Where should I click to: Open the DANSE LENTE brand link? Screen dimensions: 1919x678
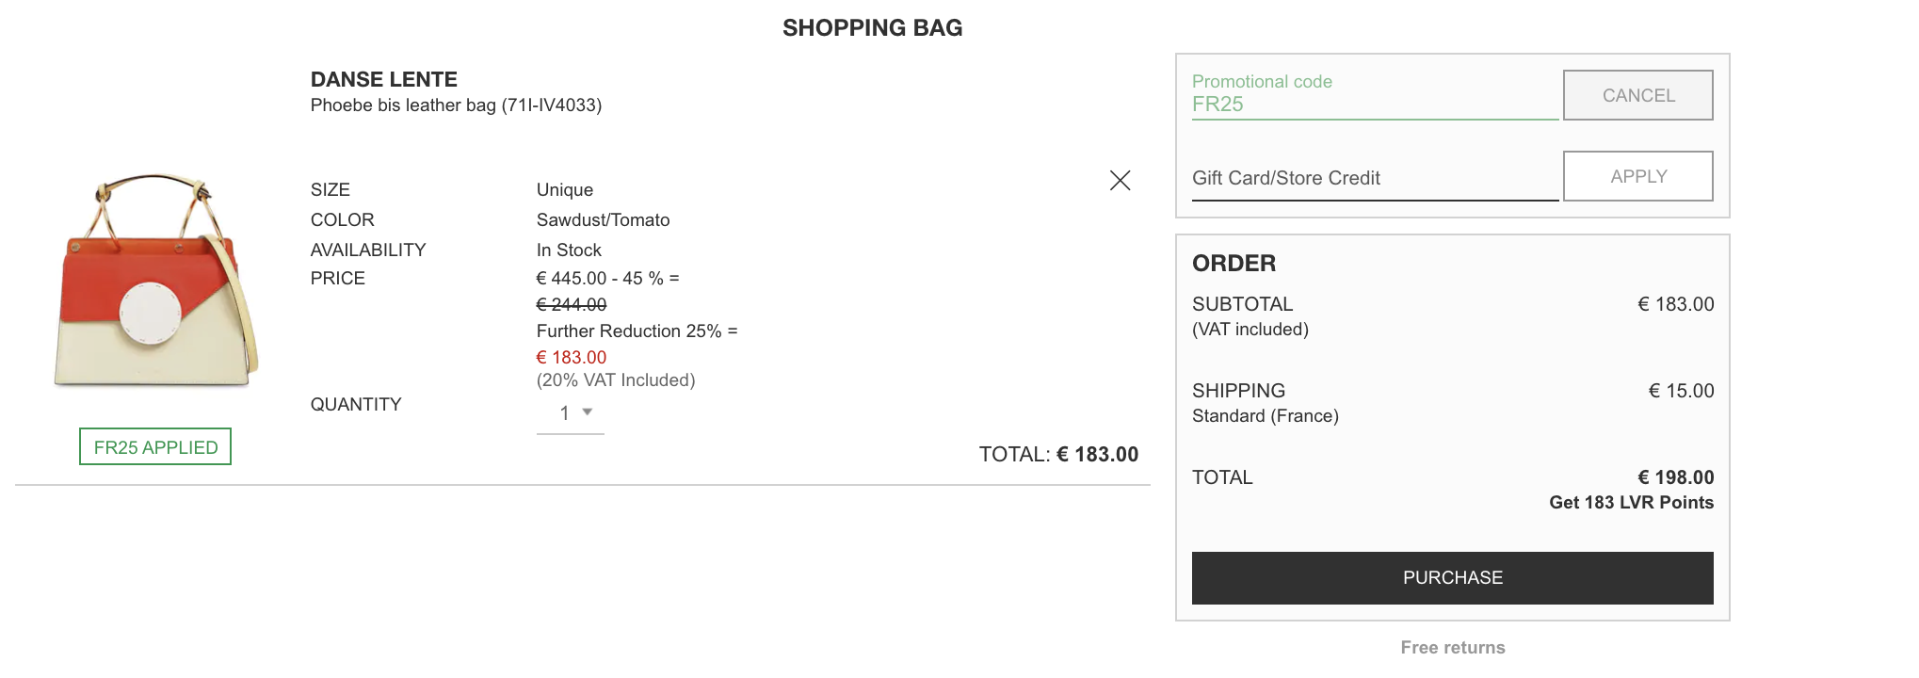click(x=384, y=79)
